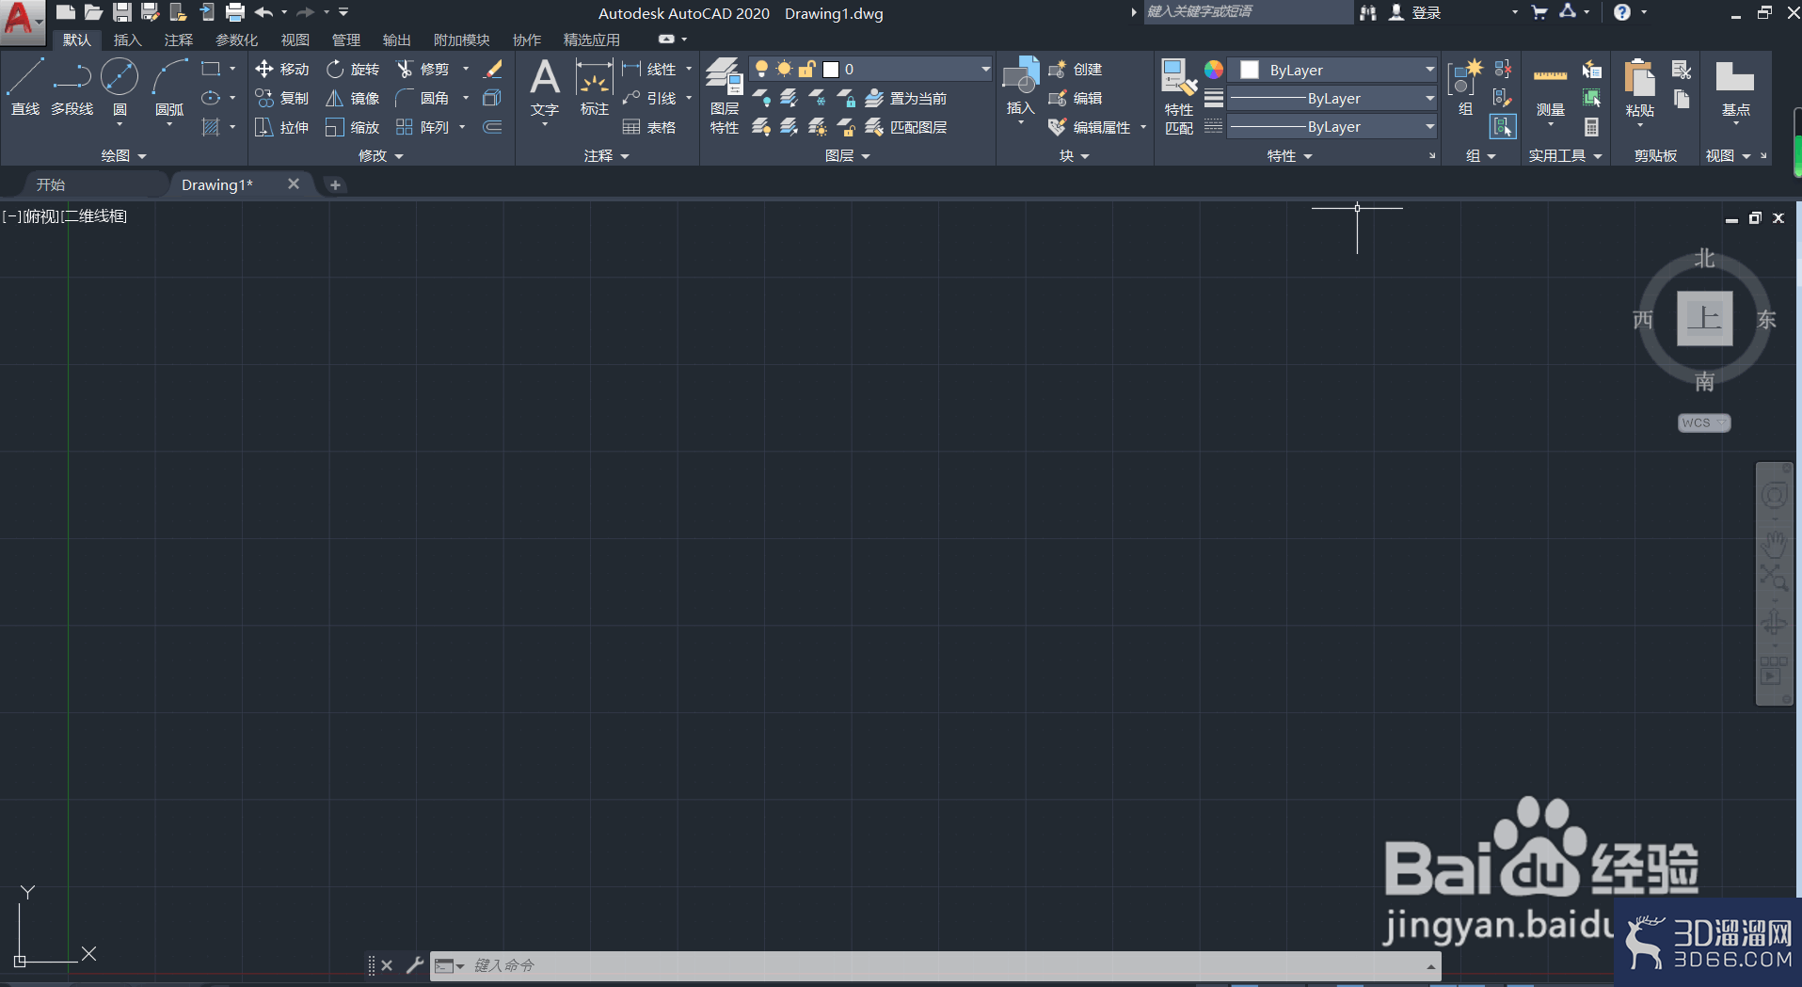
Task: Expand the 绘图 panel flyout
Action: [124, 155]
